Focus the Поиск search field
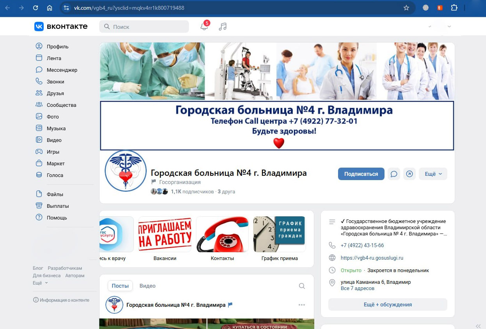 tap(144, 27)
